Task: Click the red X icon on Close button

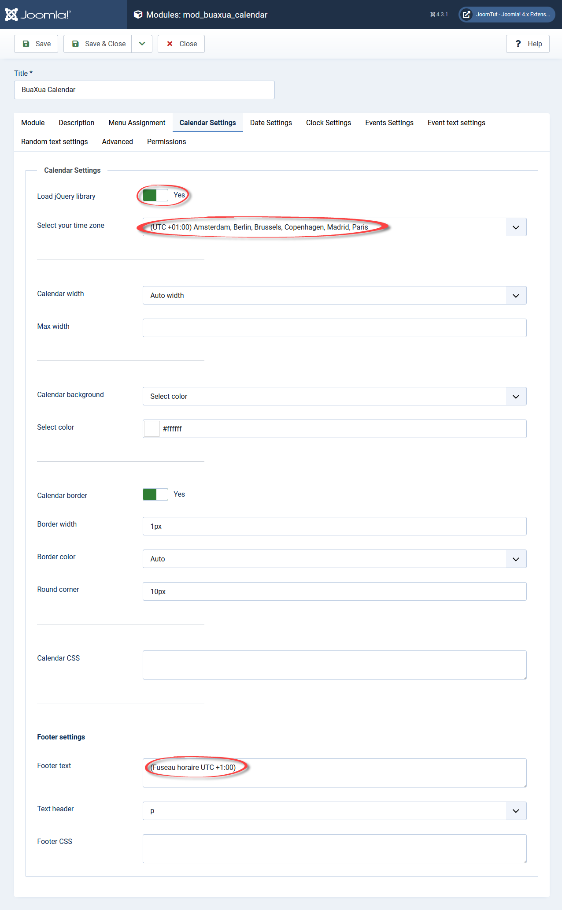Action: (170, 44)
